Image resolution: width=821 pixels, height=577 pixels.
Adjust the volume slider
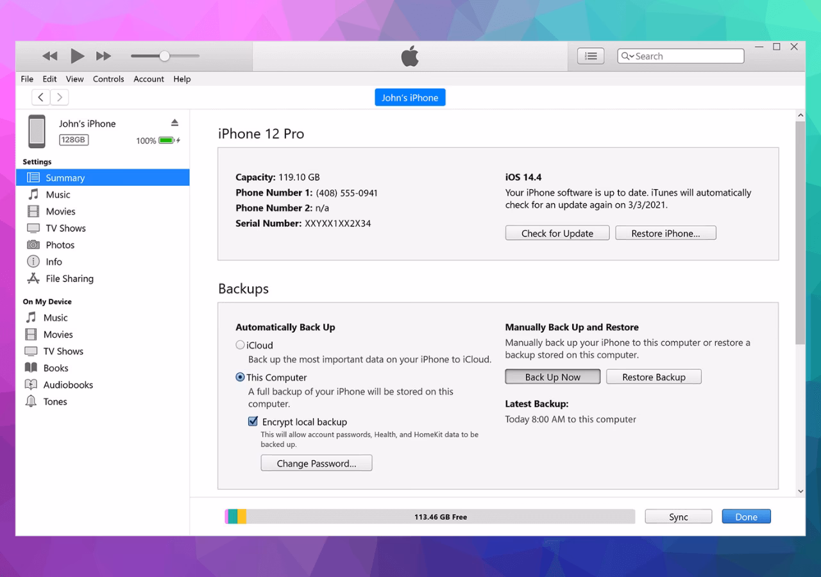tap(165, 56)
